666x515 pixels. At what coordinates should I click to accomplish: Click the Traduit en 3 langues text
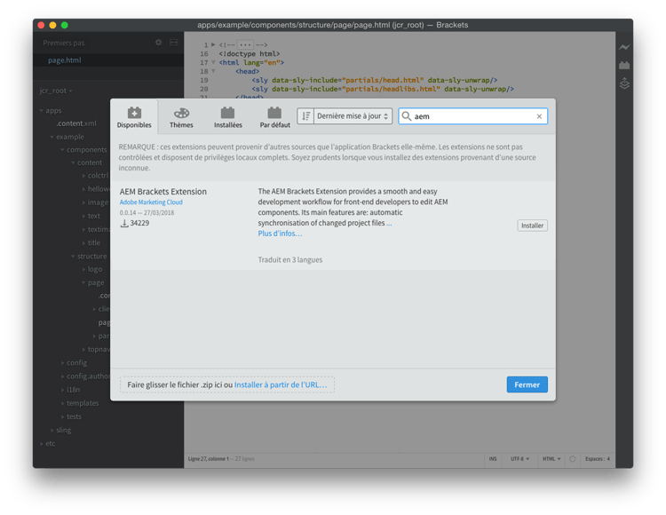[x=290, y=260]
